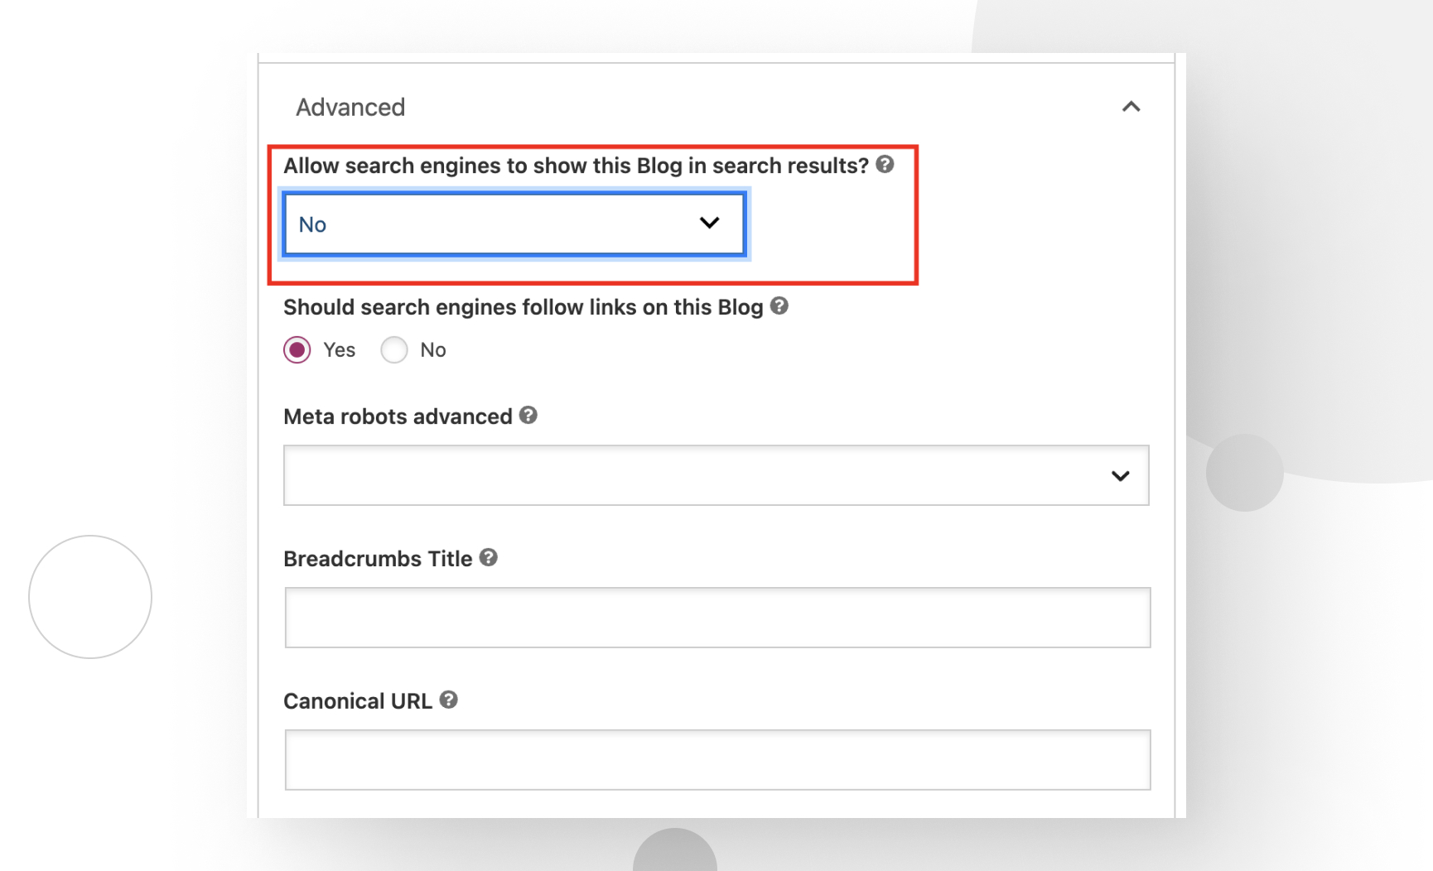Select Yes for following links
The height and width of the screenshot is (871, 1433).
point(297,349)
